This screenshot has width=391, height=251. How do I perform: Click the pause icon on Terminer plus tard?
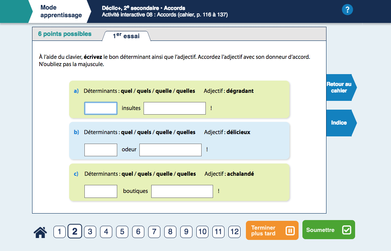290,230
